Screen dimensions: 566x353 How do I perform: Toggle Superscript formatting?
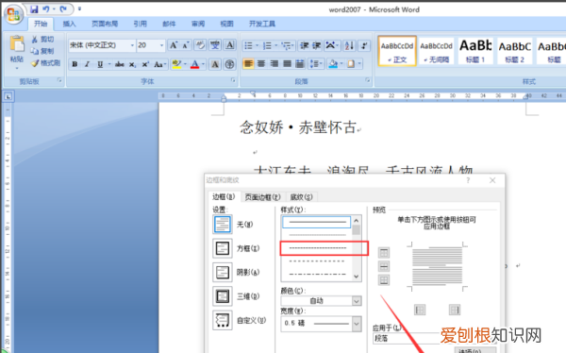(x=145, y=64)
